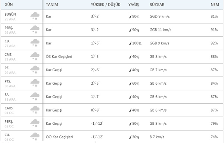Click the GÜN column header
The height and width of the screenshot is (143, 224).
pos(9,4)
